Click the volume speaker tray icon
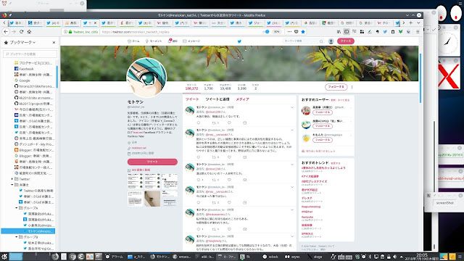Image resolution: width=464 pixels, height=261 pixels. pyautogui.click(x=395, y=257)
